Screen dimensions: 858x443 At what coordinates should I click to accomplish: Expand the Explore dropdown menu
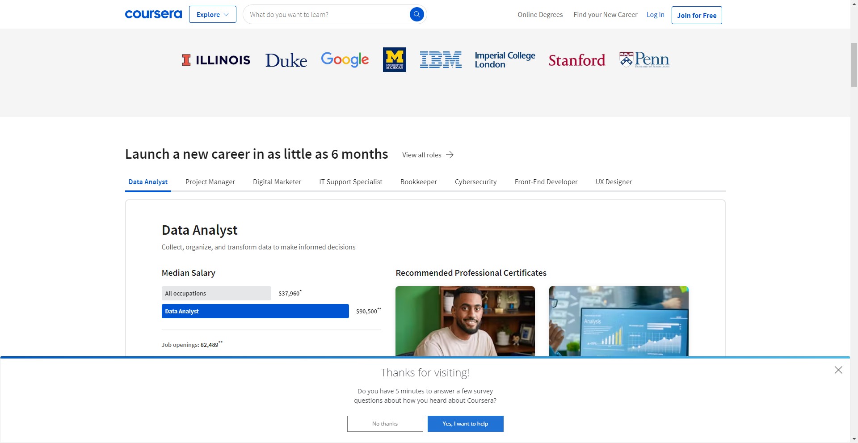[x=212, y=14]
